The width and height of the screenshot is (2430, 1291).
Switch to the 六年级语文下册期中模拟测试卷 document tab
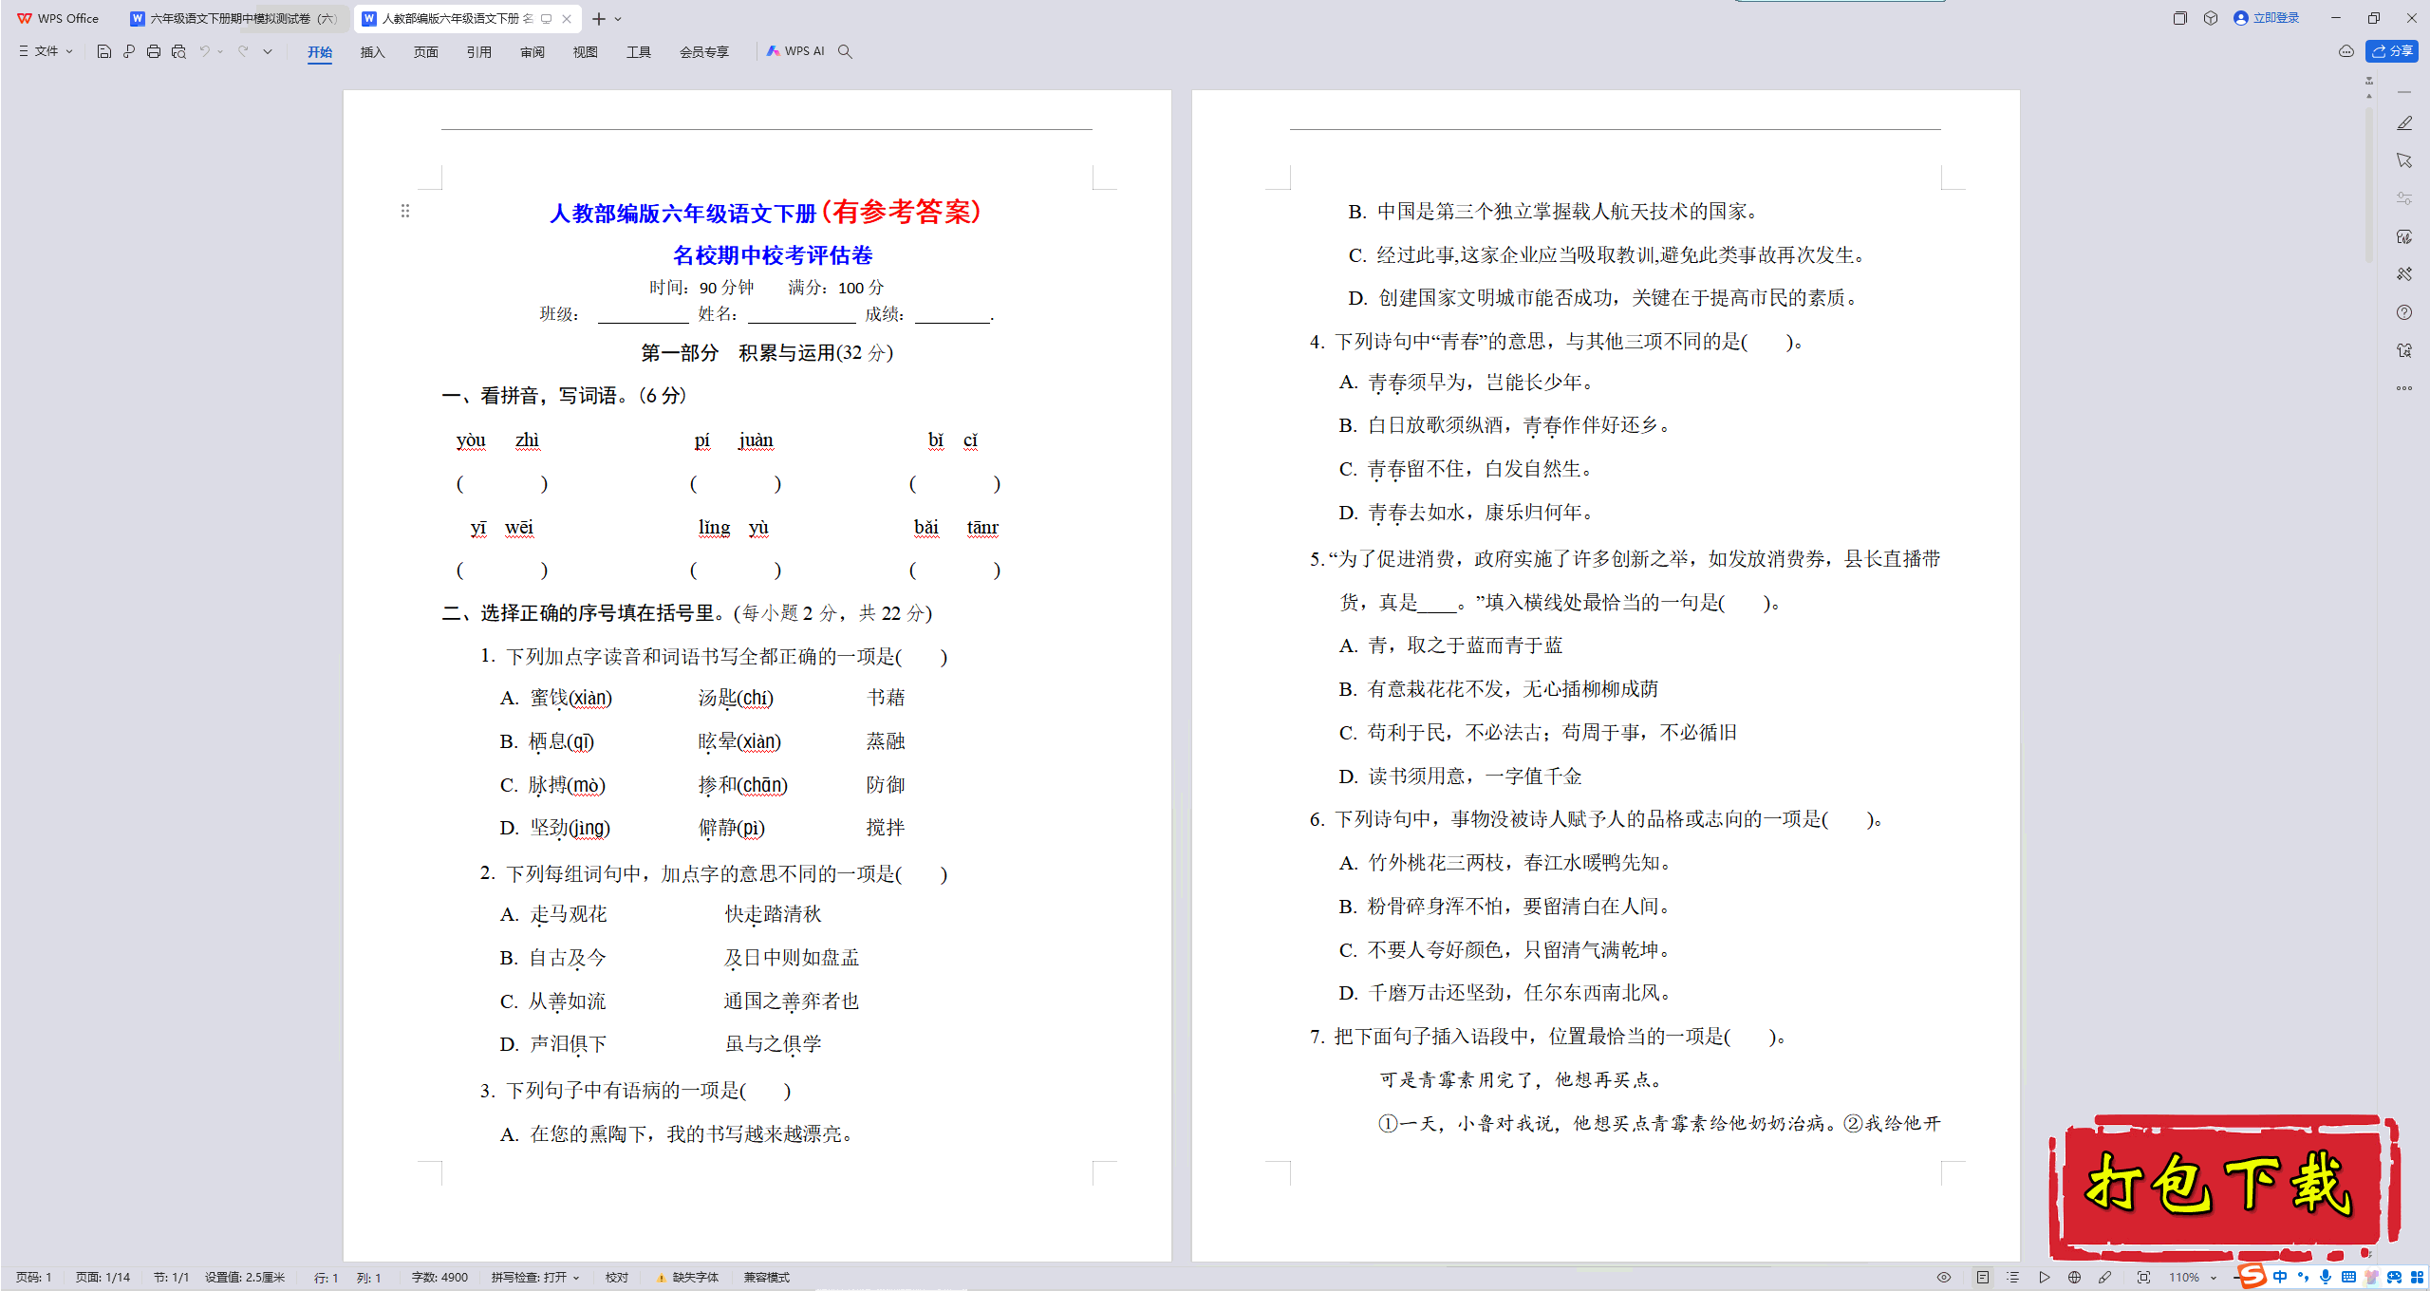click(x=235, y=18)
